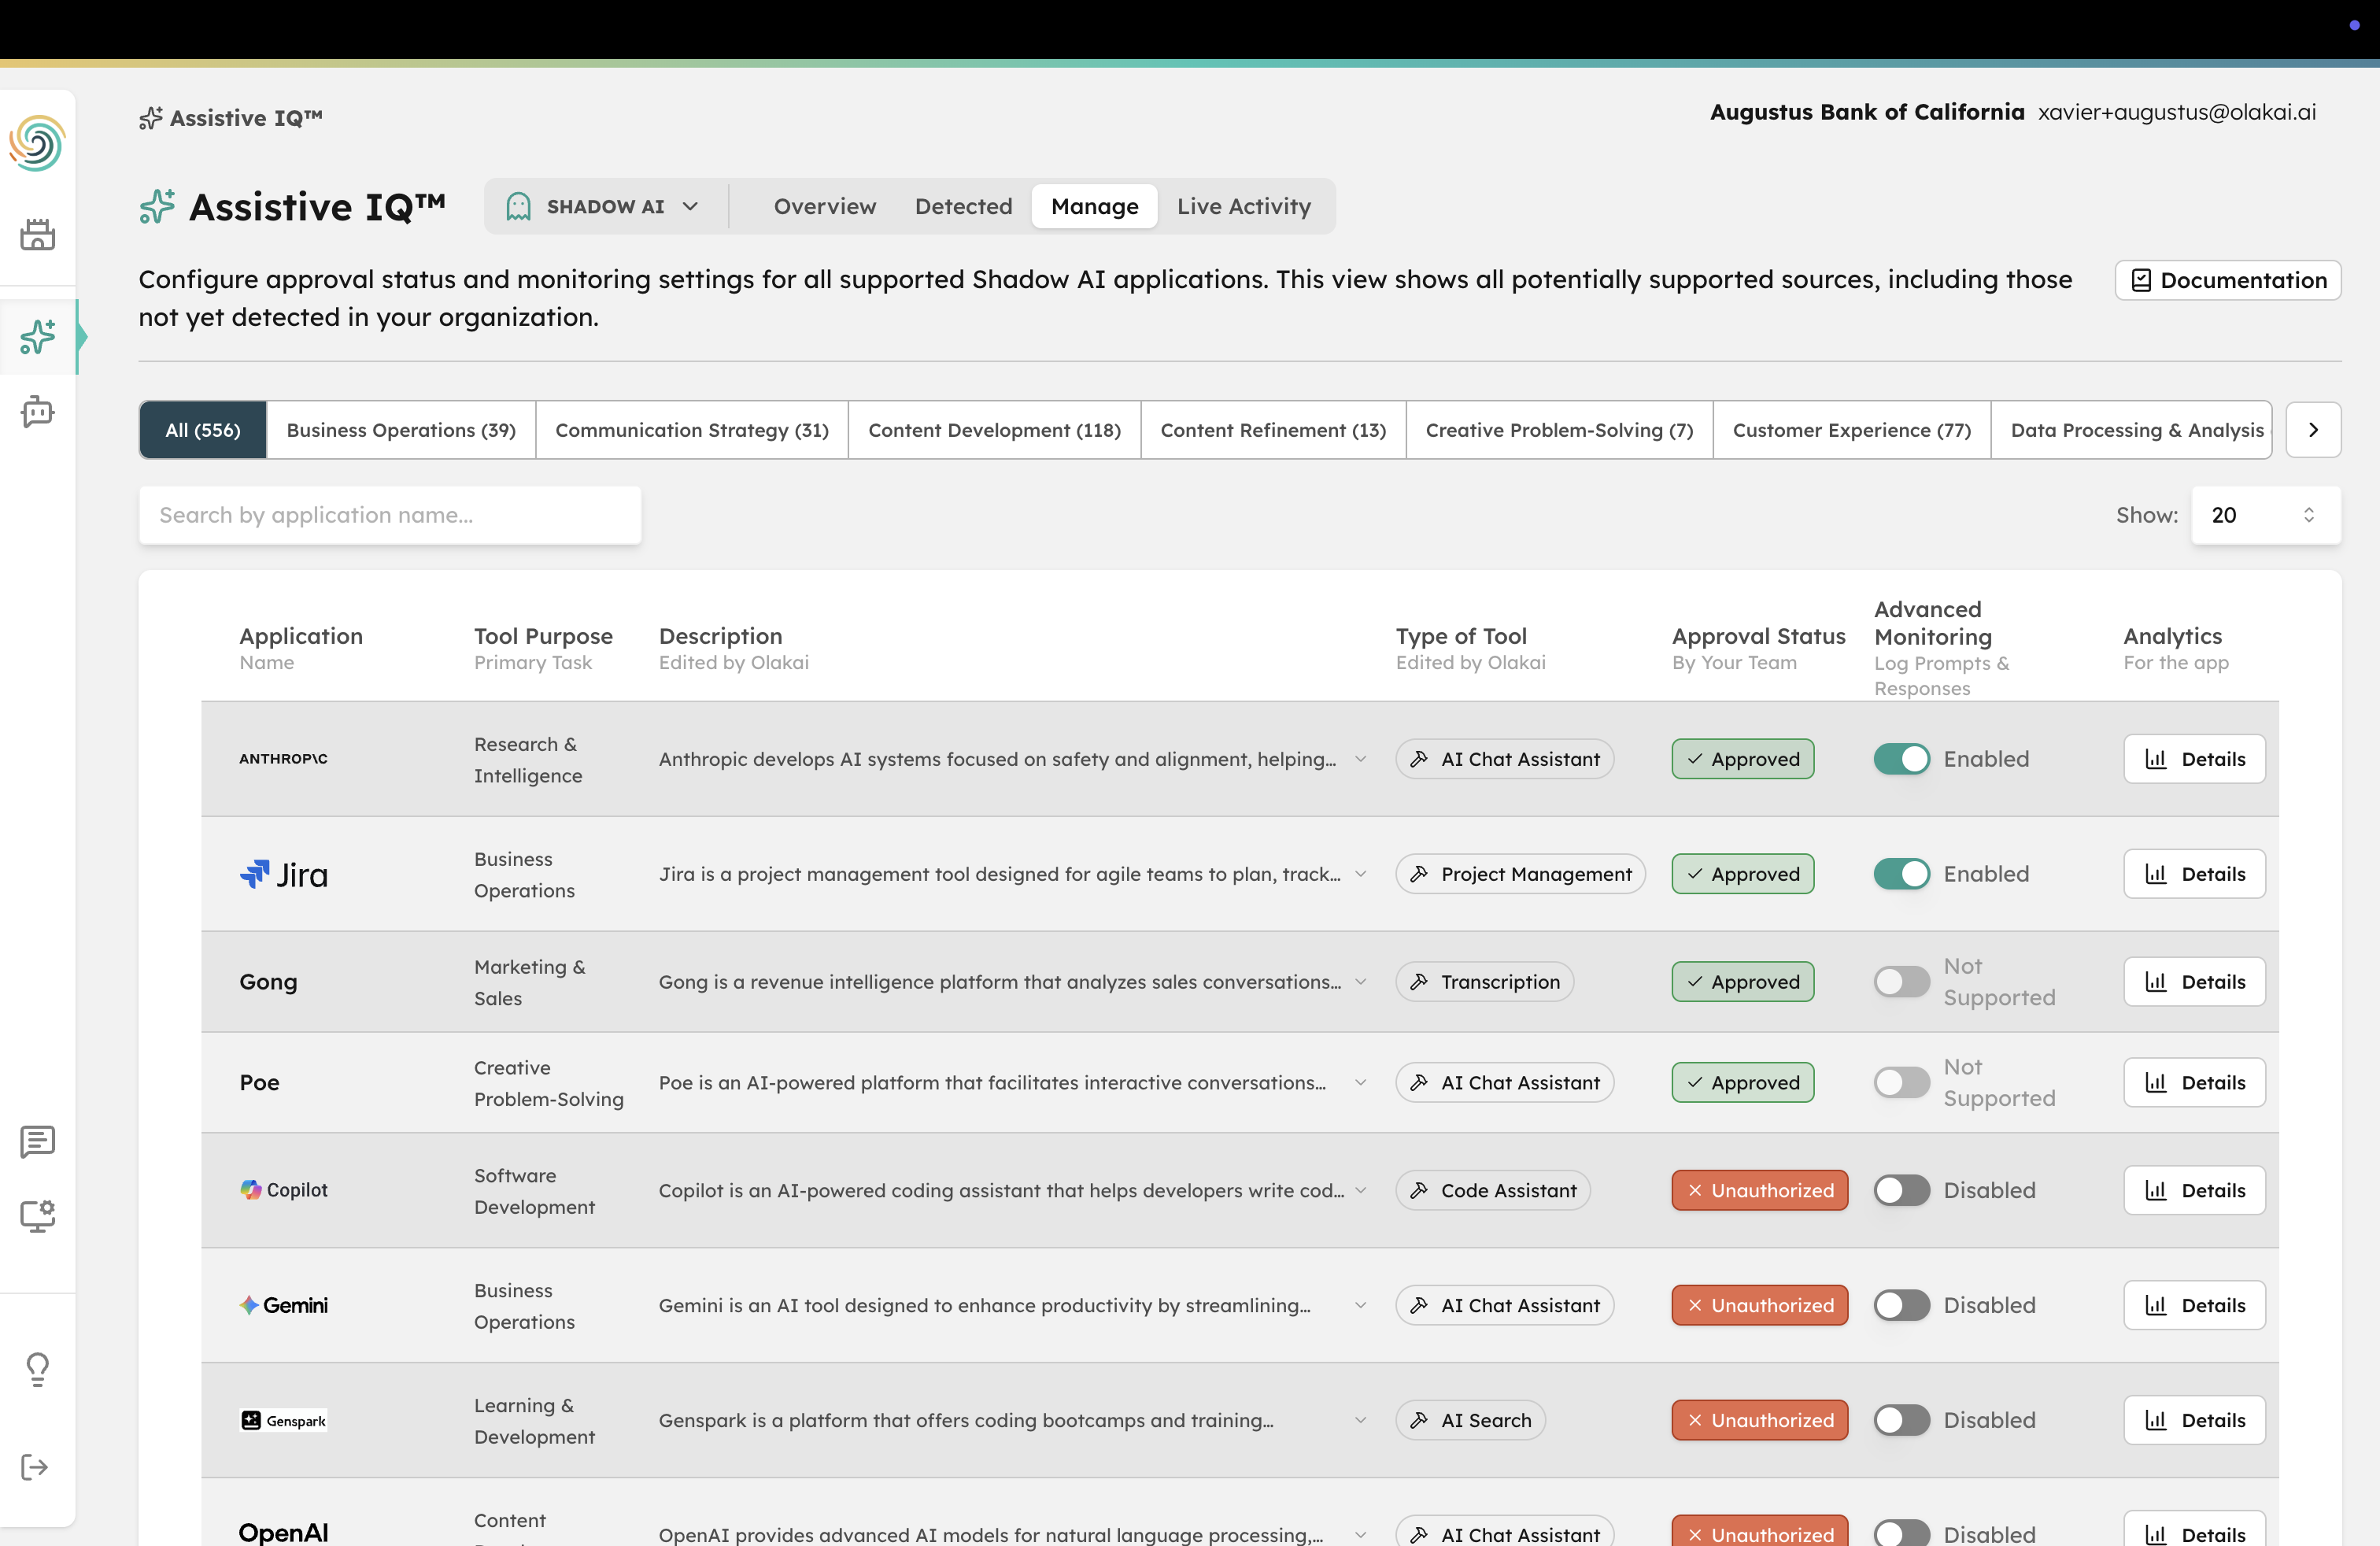The image size is (2380, 1546).
Task: Switch to the Detected tab
Action: [963, 206]
